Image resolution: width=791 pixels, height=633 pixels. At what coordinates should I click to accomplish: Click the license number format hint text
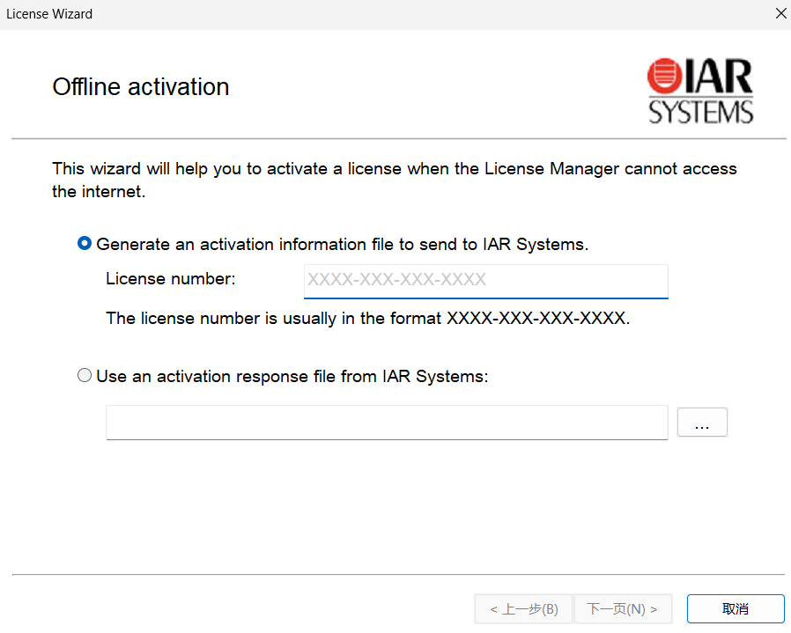[x=368, y=319]
